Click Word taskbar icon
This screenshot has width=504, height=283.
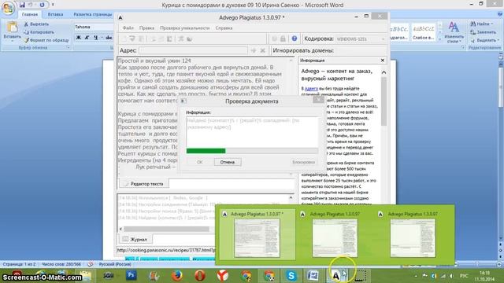pos(313,275)
